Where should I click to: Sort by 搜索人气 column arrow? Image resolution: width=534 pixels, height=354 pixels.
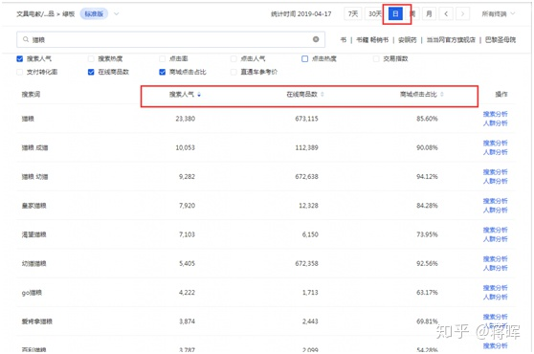[x=199, y=95]
